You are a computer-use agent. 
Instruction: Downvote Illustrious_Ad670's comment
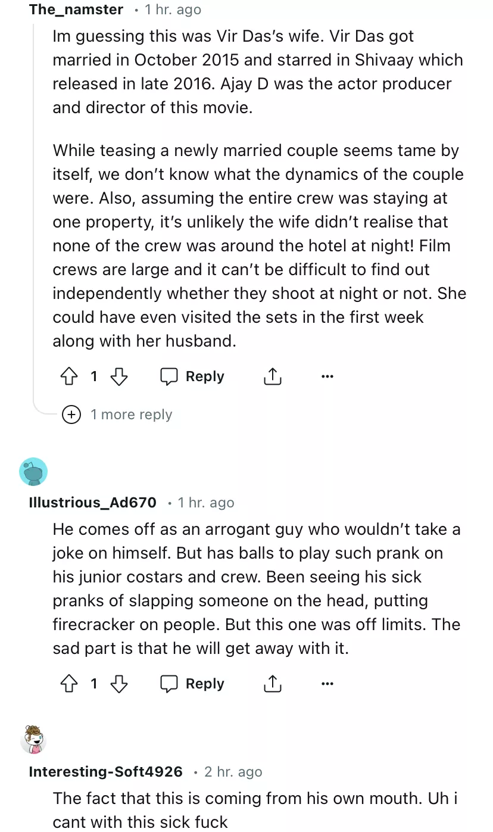[x=120, y=684]
